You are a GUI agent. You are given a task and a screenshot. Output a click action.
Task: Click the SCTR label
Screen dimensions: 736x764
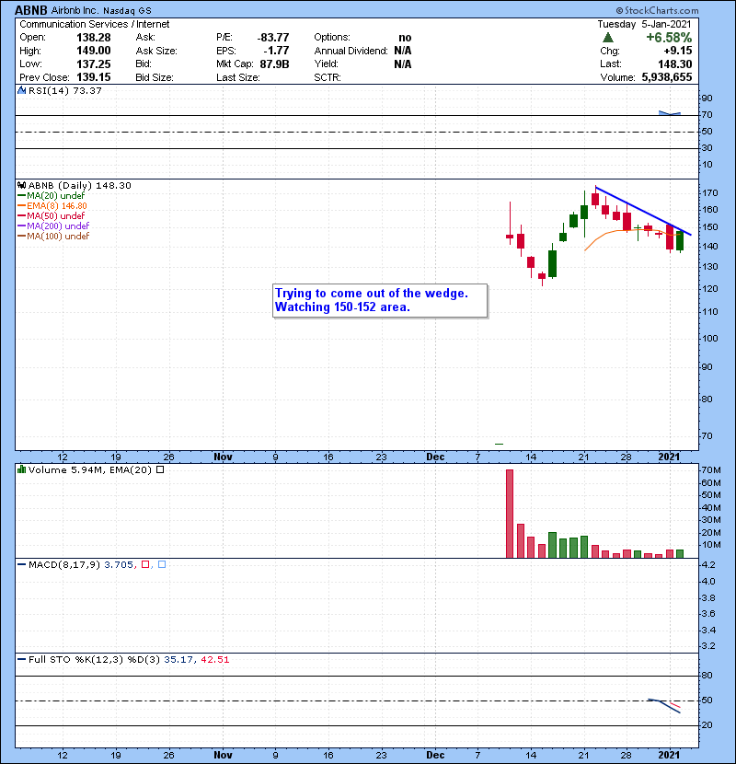pyautogui.click(x=328, y=77)
